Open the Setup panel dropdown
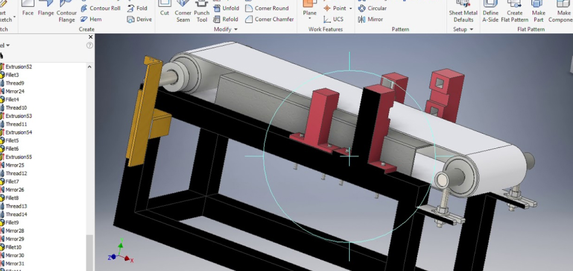This screenshot has width=573, height=271. pos(472,30)
